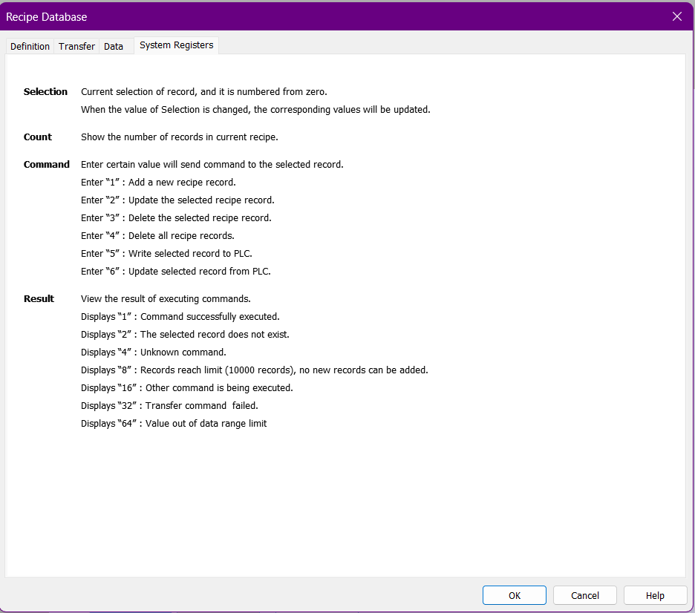The image size is (695, 613).
Task: Click the bold Result heading
Action: point(39,299)
